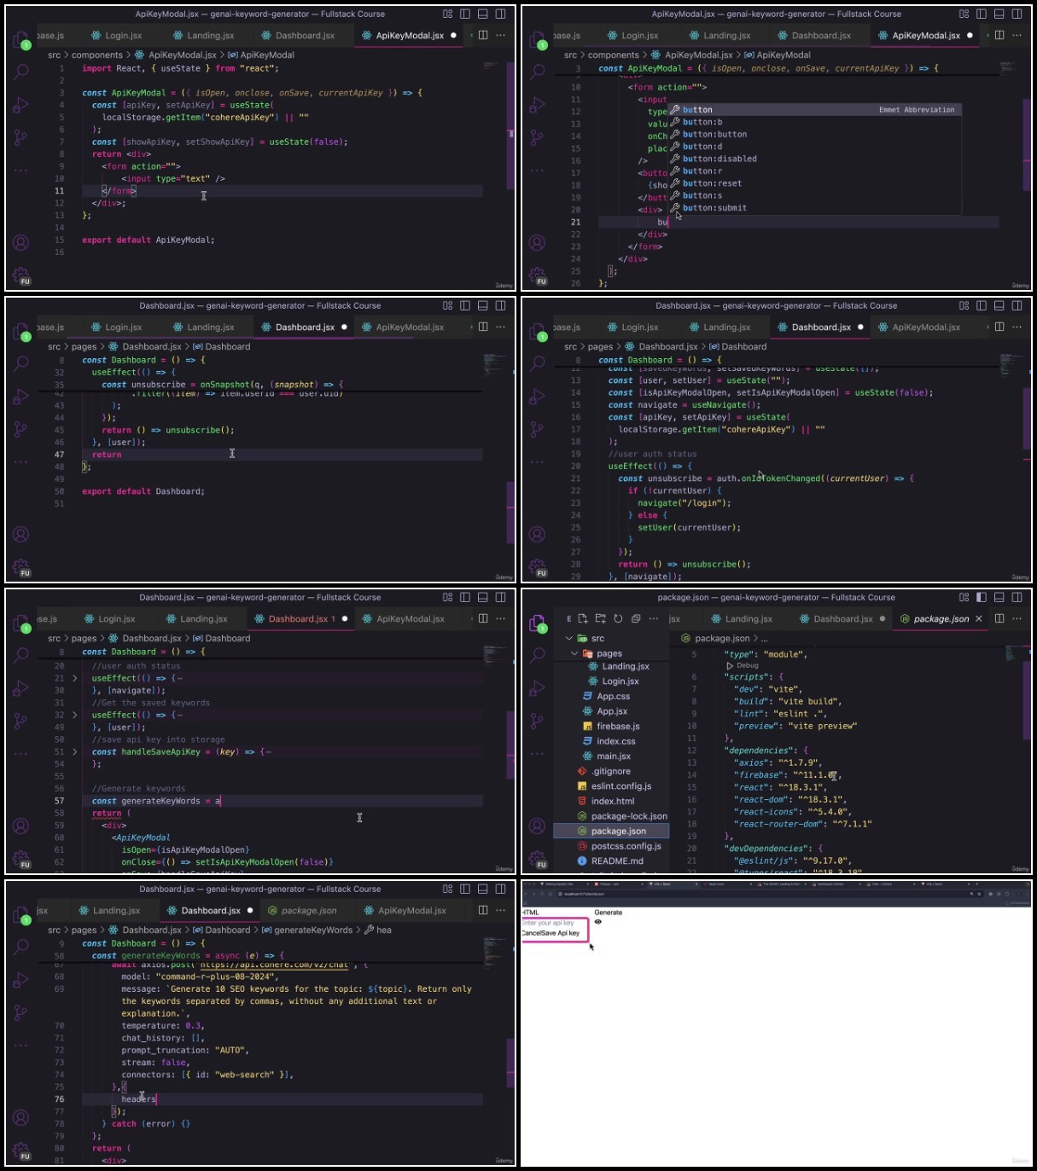Image resolution: width=1037 pixels, height=1171 pixels.
Task: Open Explorer Views and More Actions ellipsis
Action: click(x=654, y=619)
